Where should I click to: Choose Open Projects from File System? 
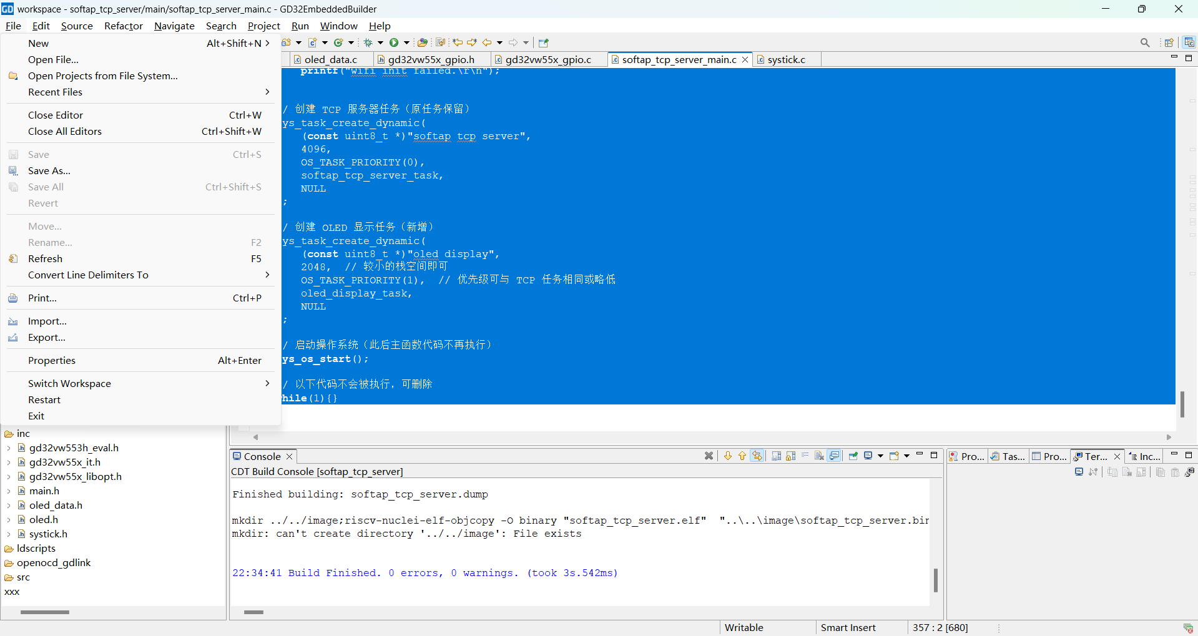(x=102, y=76)
